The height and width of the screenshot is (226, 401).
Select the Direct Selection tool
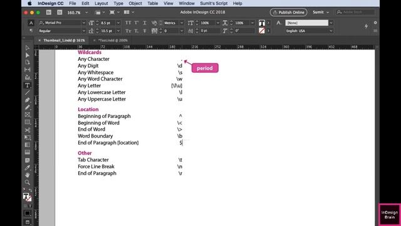coord(28,55)
